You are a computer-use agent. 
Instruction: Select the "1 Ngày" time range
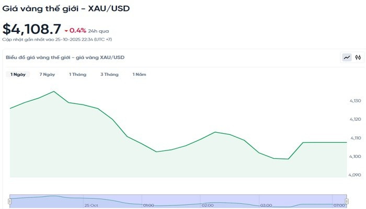18,75
